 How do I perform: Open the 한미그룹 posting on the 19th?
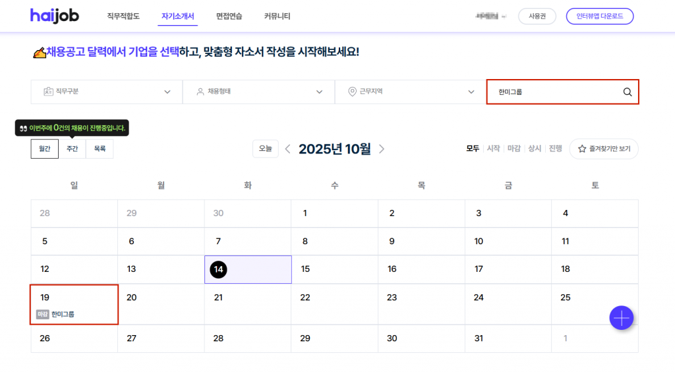pyautogui.click(x=63, y=314)
